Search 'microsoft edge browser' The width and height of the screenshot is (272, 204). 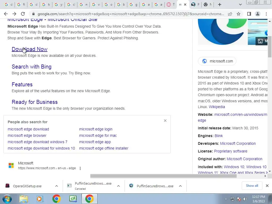27,136
